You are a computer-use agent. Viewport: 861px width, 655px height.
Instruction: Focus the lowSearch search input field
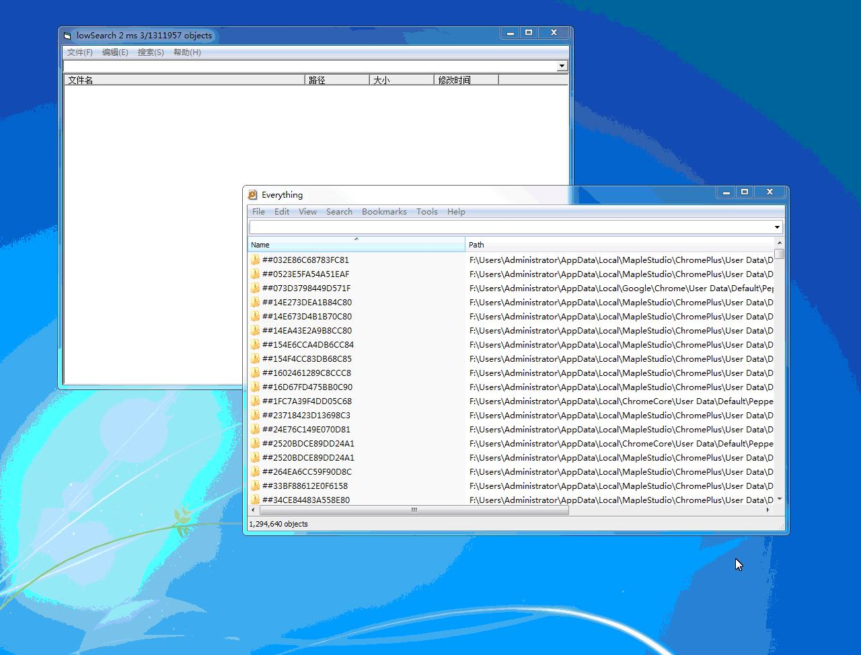310,66
